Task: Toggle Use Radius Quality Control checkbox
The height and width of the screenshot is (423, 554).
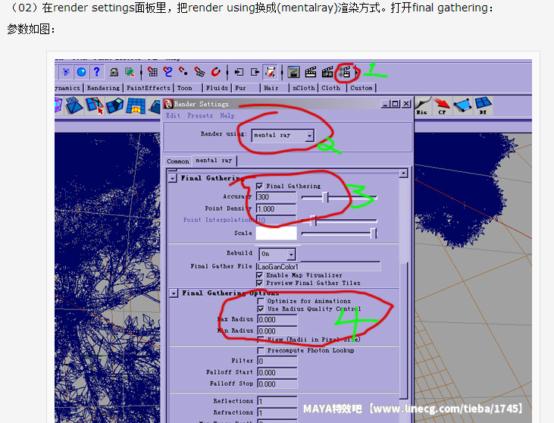Action: tap(261, 309)
